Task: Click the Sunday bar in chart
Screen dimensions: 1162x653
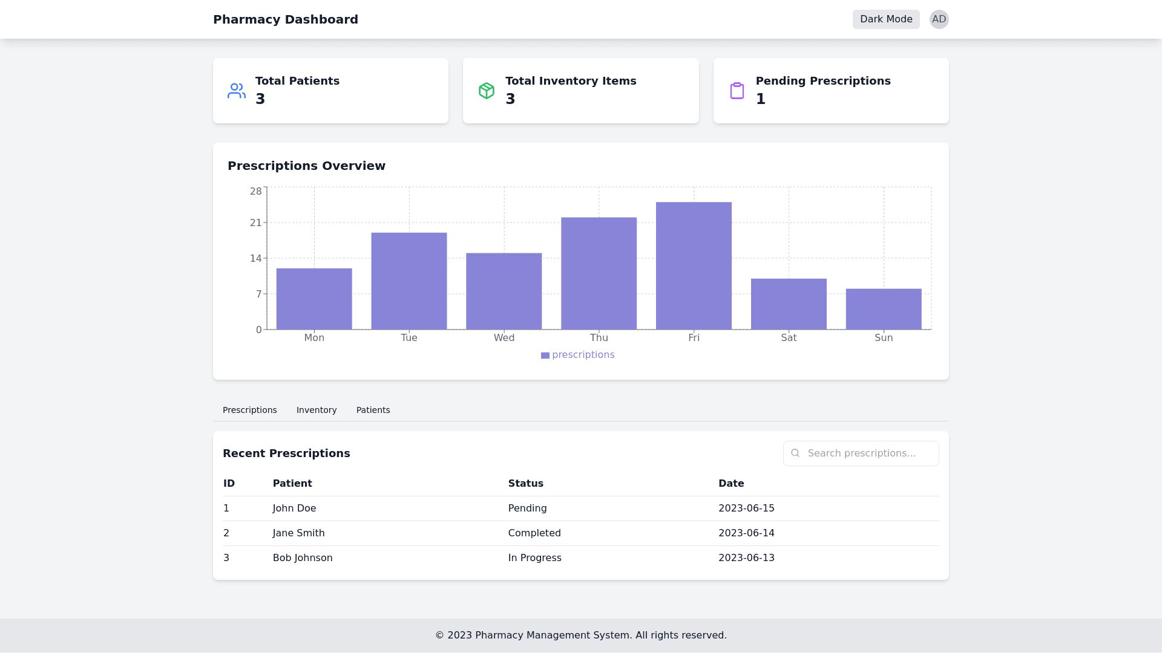Action: tap(883, 309)
